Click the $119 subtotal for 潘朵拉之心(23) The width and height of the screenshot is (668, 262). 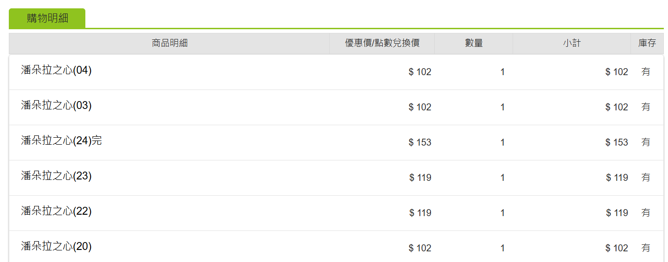tap(617, 178)
